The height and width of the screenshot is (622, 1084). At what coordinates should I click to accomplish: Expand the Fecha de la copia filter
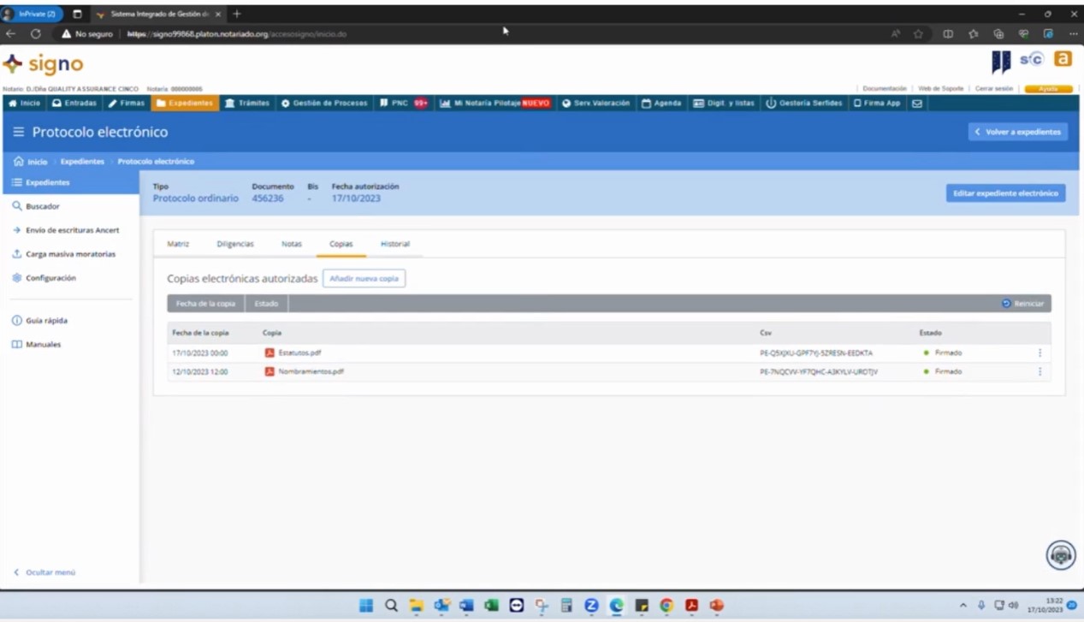205,304
